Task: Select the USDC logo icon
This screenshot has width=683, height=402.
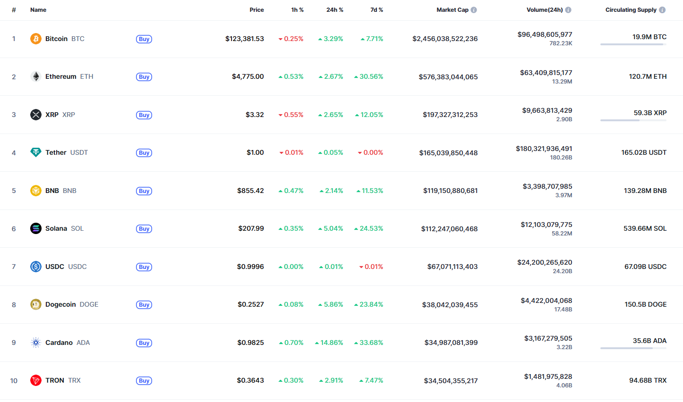Action: click(x=36, y=267)
